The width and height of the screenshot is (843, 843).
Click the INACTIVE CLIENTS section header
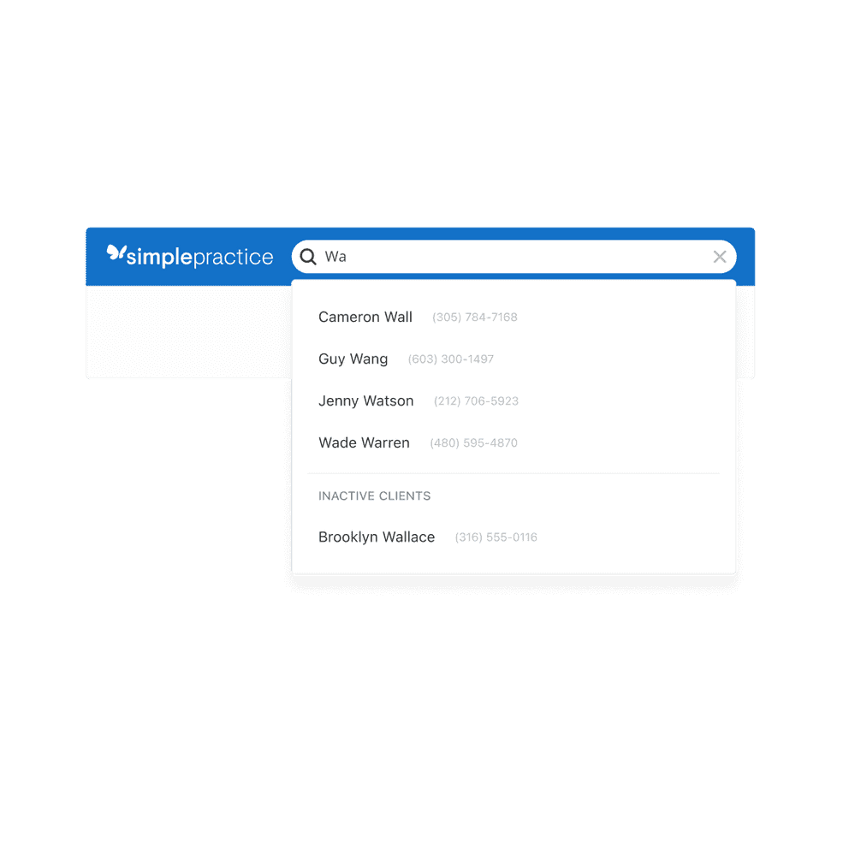tap(374, 496)
